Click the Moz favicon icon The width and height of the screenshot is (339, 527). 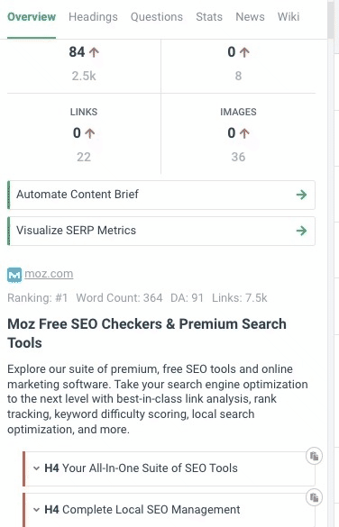[14, 276]
